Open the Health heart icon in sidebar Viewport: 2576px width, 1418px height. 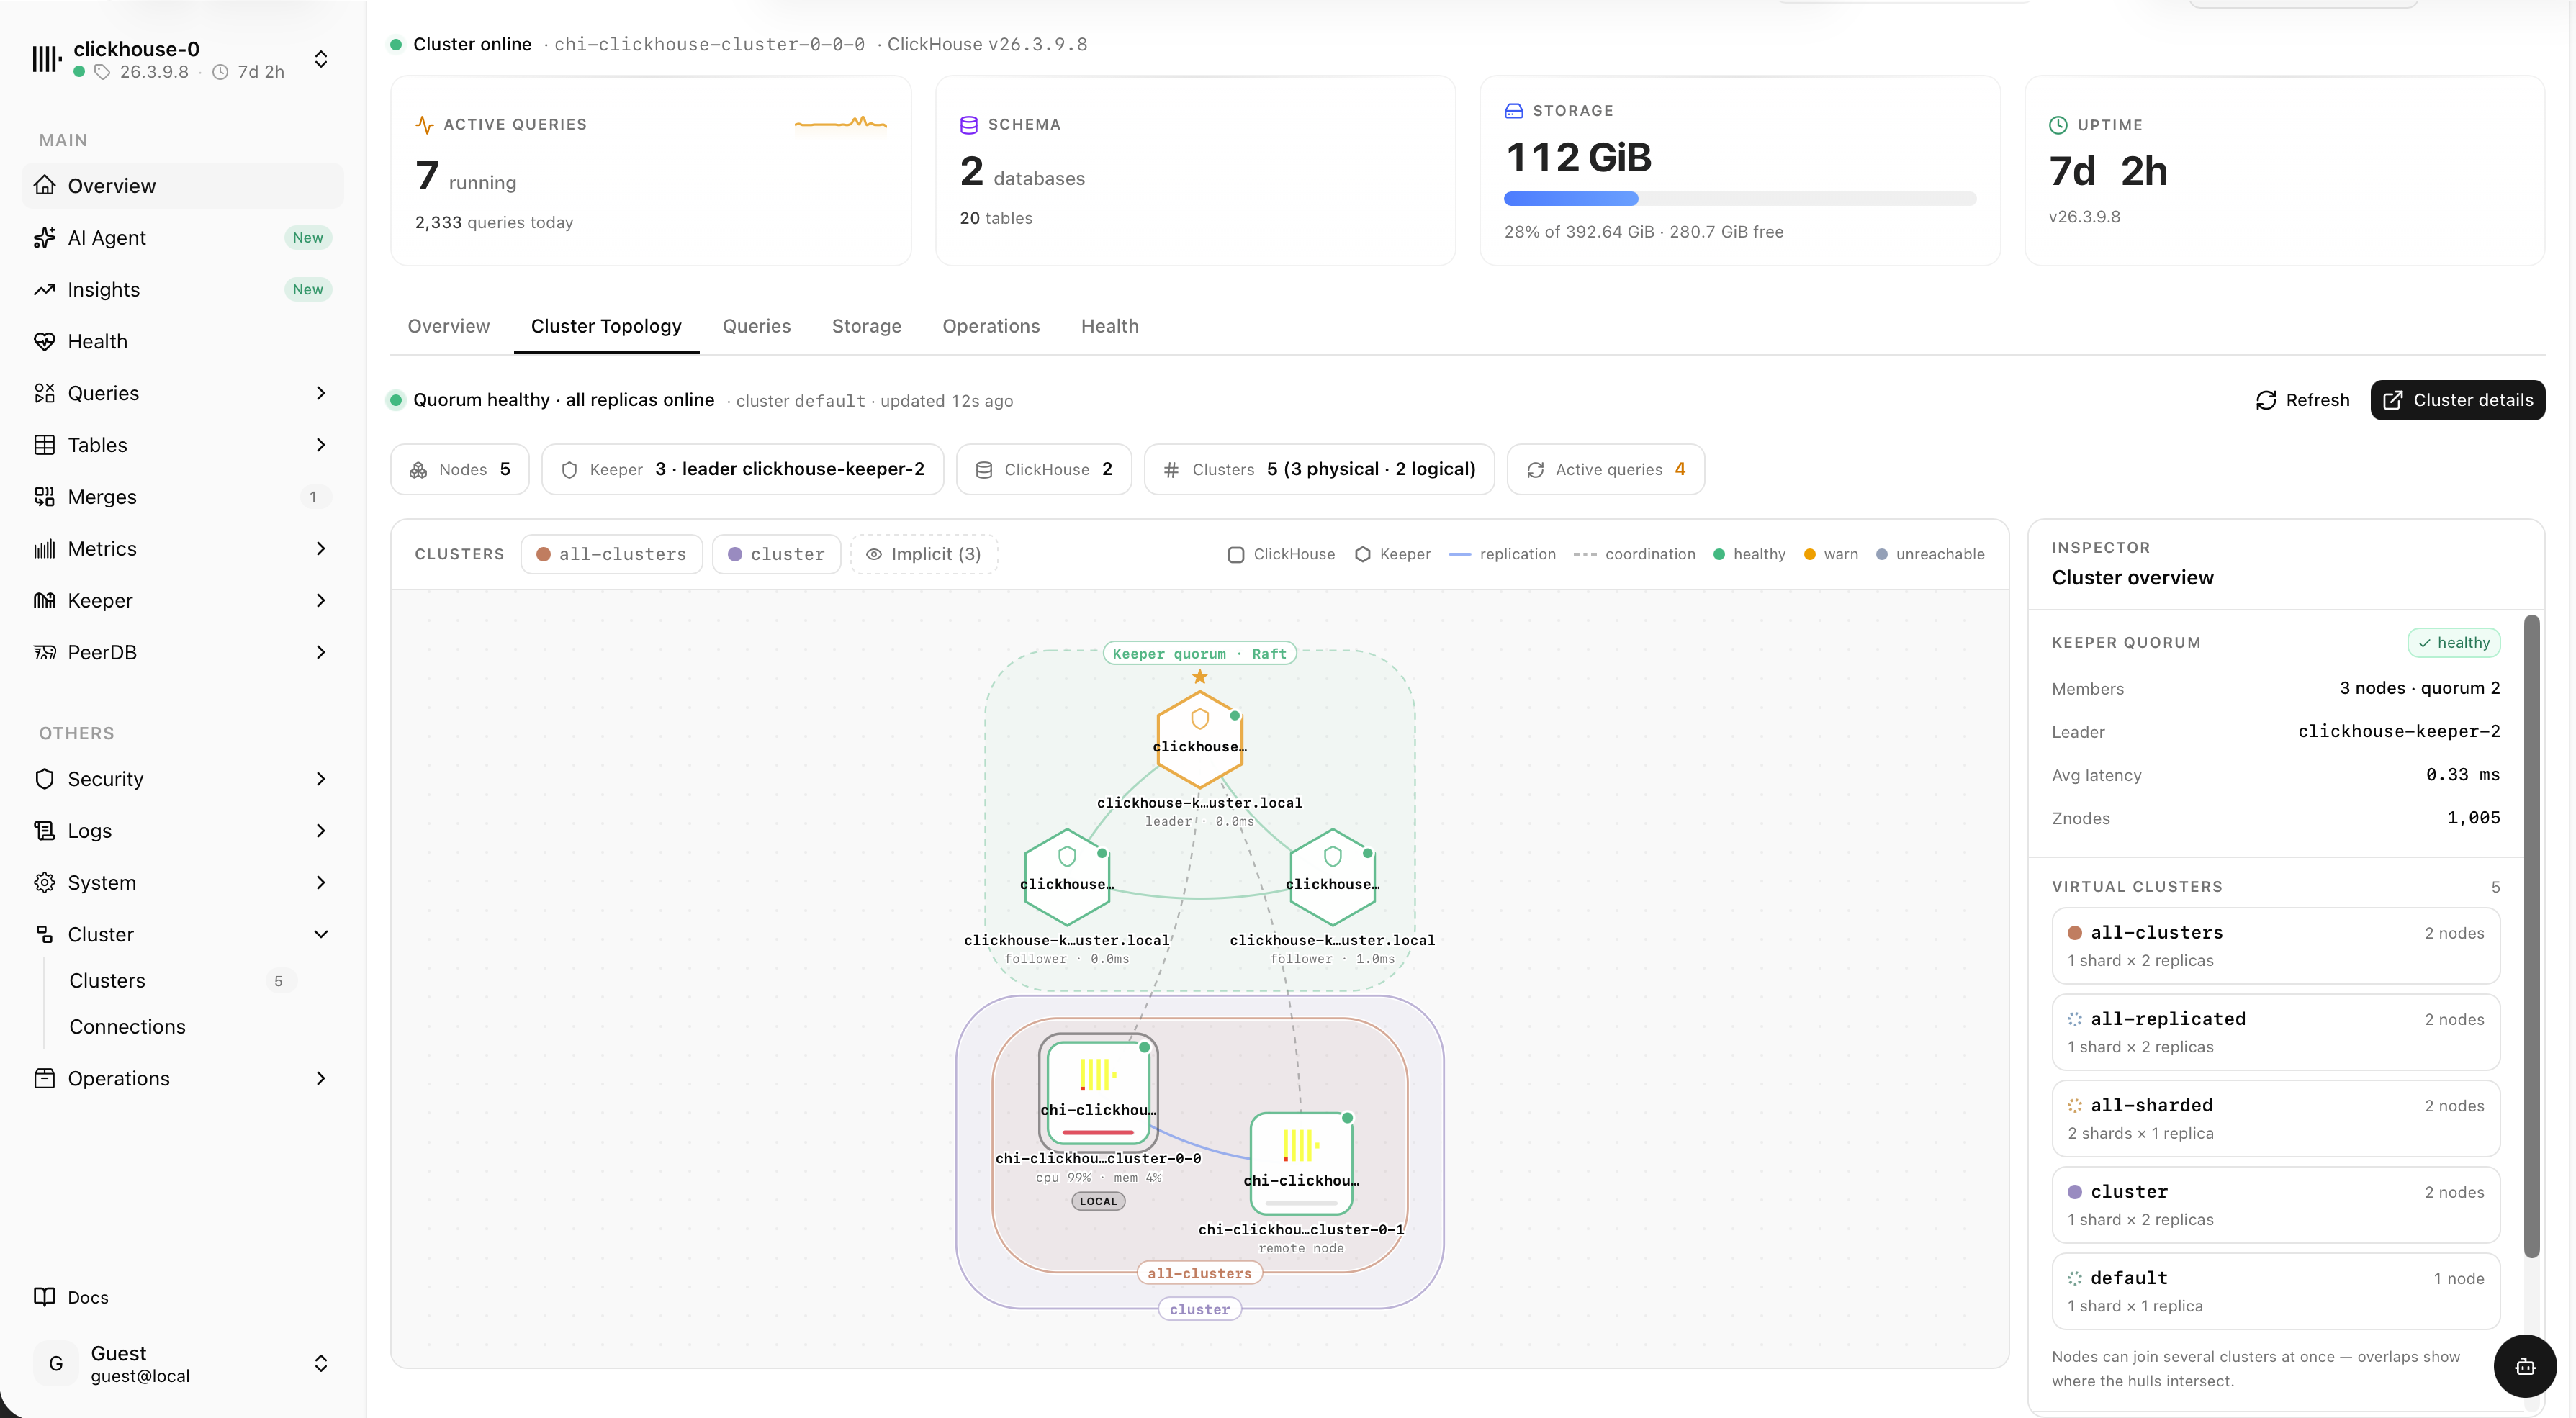tap(44, 342)
